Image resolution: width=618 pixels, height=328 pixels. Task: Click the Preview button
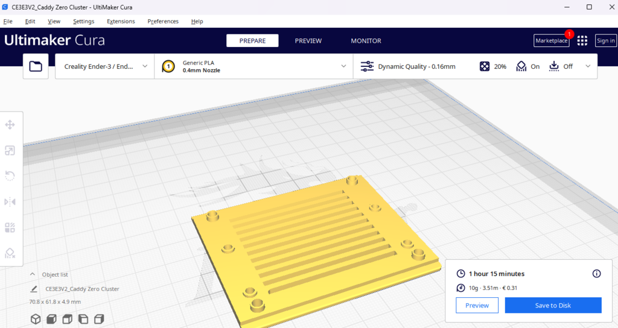477,305
